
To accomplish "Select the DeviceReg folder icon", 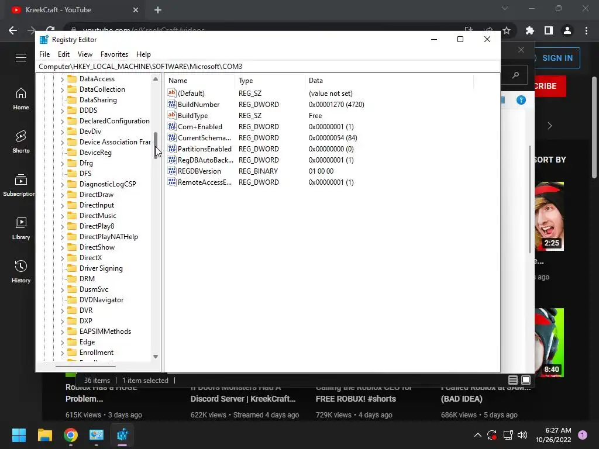I will 72,153.
